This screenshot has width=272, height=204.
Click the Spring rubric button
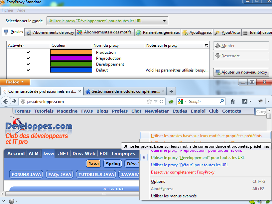pyautogui.click(x=113, y=164)
